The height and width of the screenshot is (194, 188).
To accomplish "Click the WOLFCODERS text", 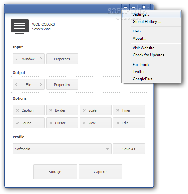I will (43, 24).
